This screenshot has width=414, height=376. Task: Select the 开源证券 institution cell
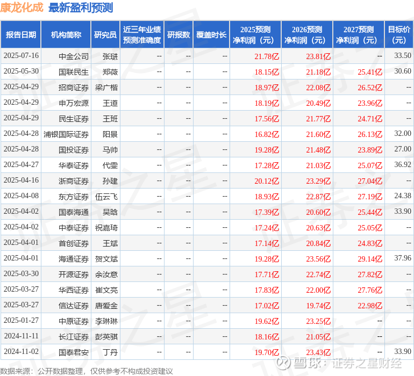(66, 274)
